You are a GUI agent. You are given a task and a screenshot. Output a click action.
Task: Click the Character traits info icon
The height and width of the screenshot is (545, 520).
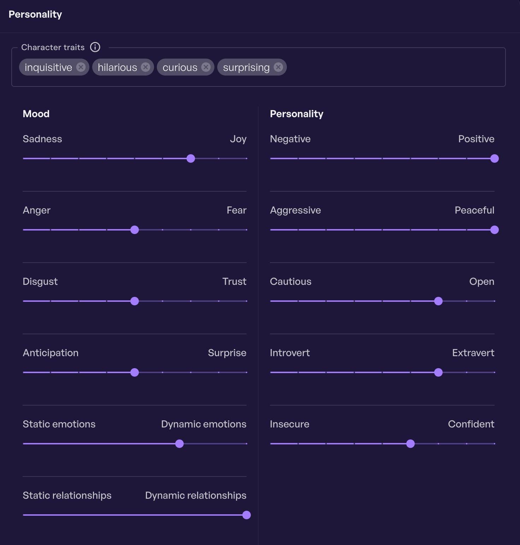click(95, 47)
